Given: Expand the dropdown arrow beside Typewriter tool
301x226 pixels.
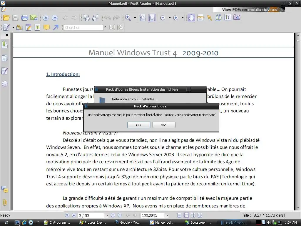Looking at the screenshot, I should click(13, 27).
